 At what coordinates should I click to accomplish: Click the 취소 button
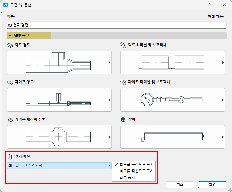[180, 185]
